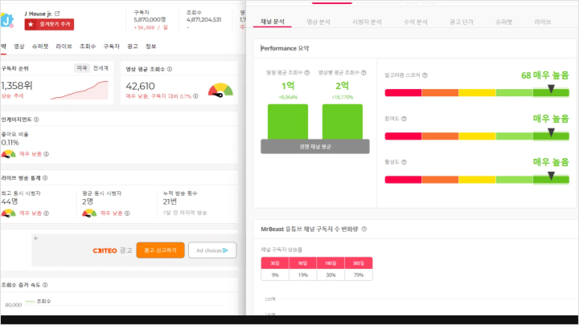Image resolution: width=579 pixels, height=325 pixels.
Task: Click the 일일 평균 조회수 green bar
Action: pos(288,122)
